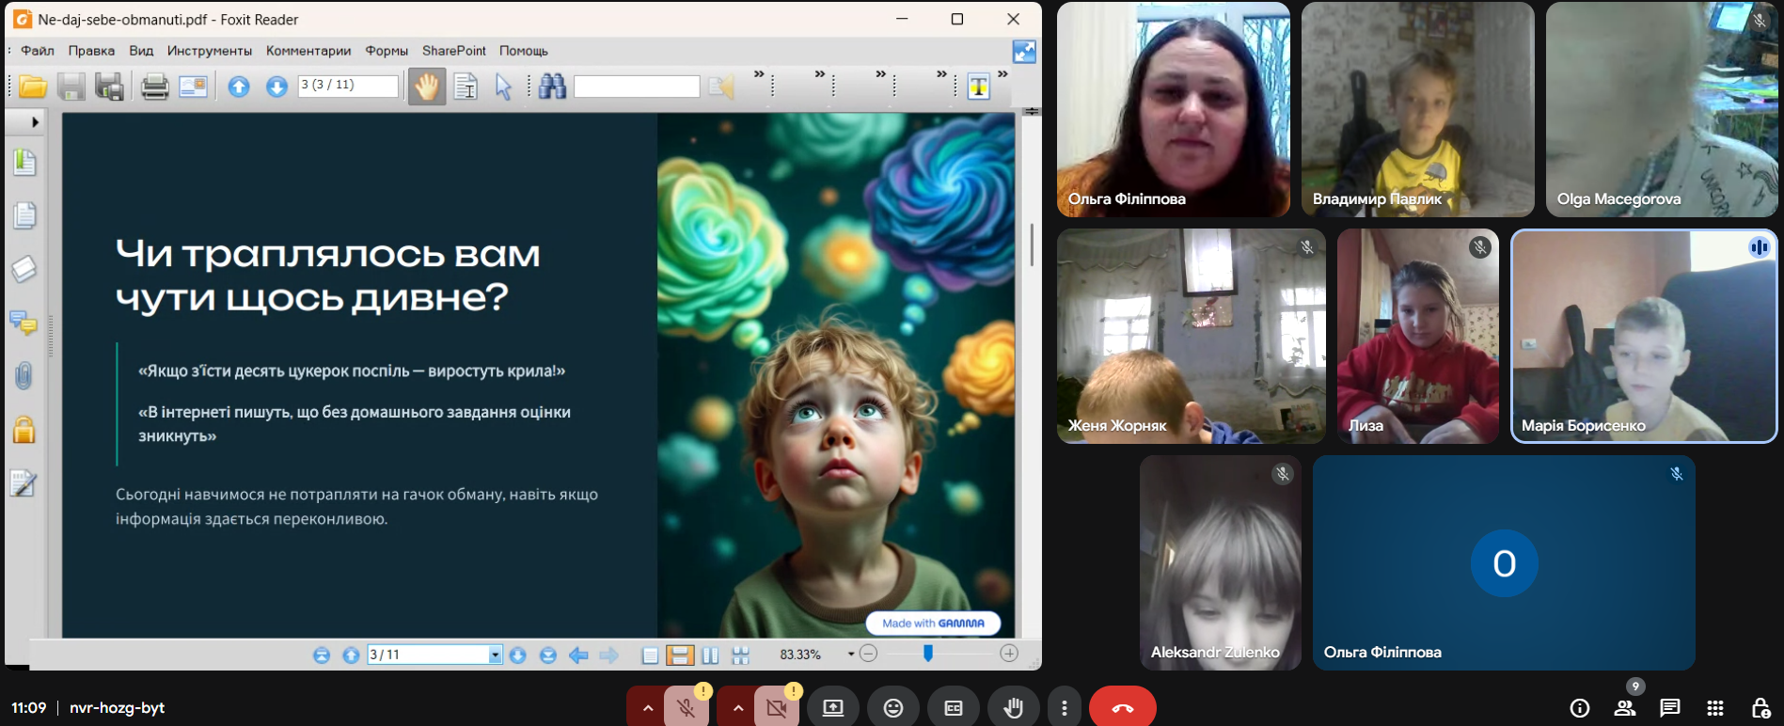Viewport: 1784px width, 726px height.
Task: Open page number dropdown in bottom bar
Action: (495, 655)
